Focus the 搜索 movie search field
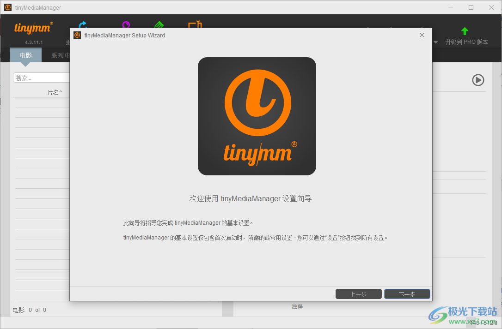 tap(41, 78)
